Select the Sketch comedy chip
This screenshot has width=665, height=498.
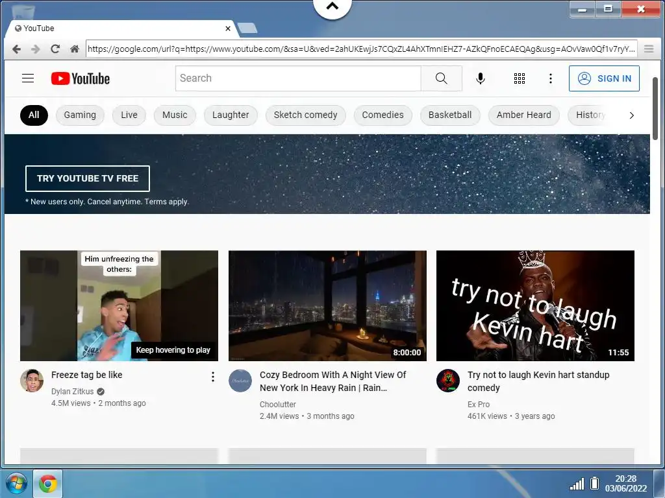point(305,115)
